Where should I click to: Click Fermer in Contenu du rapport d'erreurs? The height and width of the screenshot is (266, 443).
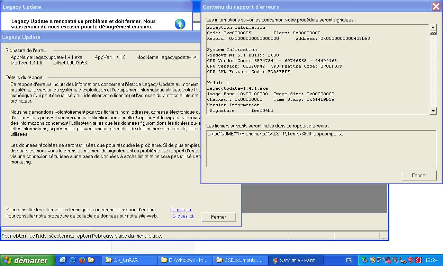click(x=419, y=175)
